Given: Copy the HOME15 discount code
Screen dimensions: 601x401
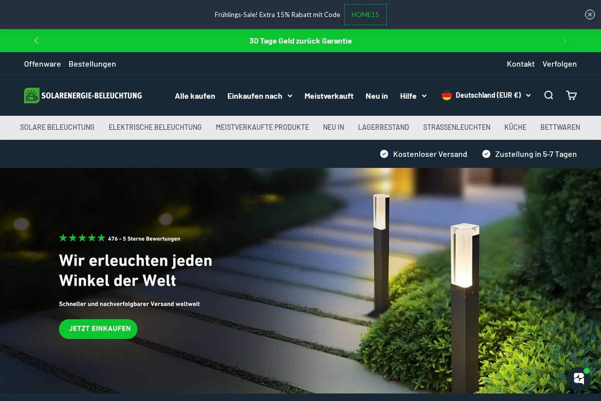Looking at the screenshot, I should 365,15.
